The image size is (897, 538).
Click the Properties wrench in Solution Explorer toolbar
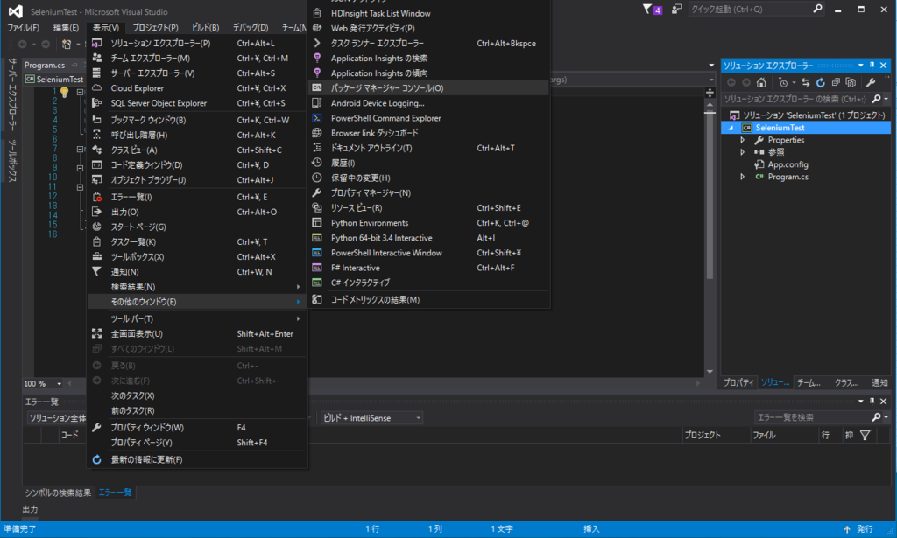pyautogui.click(x=872, y=83)
